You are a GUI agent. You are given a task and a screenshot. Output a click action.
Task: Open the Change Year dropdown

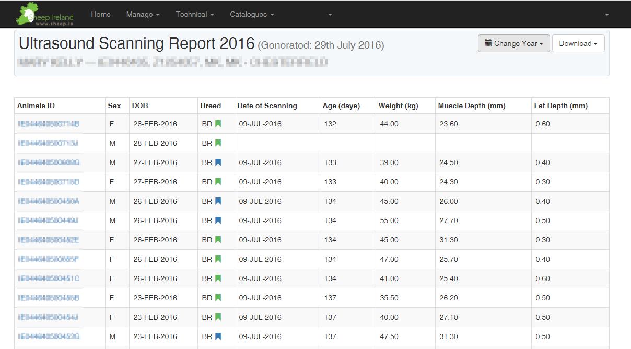(x=513, y=43)
